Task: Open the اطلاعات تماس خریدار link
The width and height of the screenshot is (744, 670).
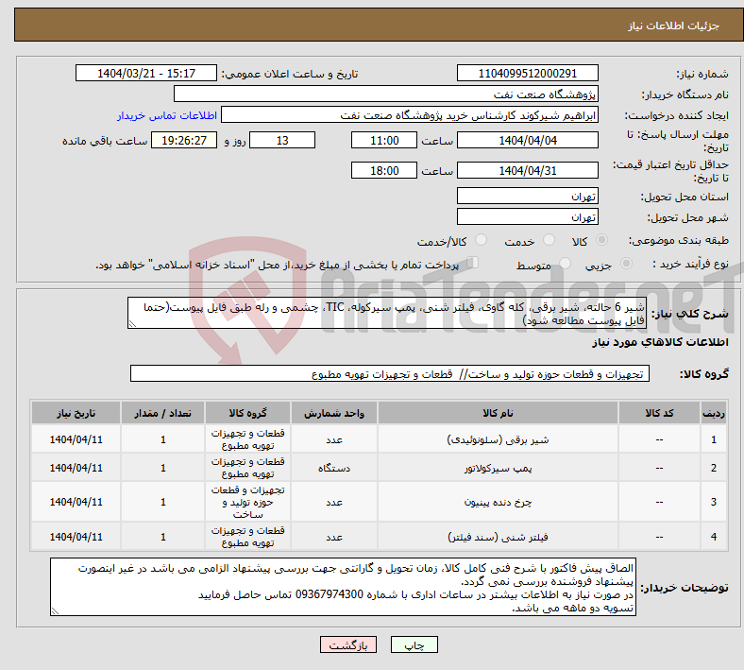Action: (167, 115)
